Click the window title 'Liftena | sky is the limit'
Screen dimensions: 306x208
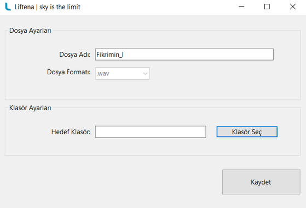pos(48,7)
